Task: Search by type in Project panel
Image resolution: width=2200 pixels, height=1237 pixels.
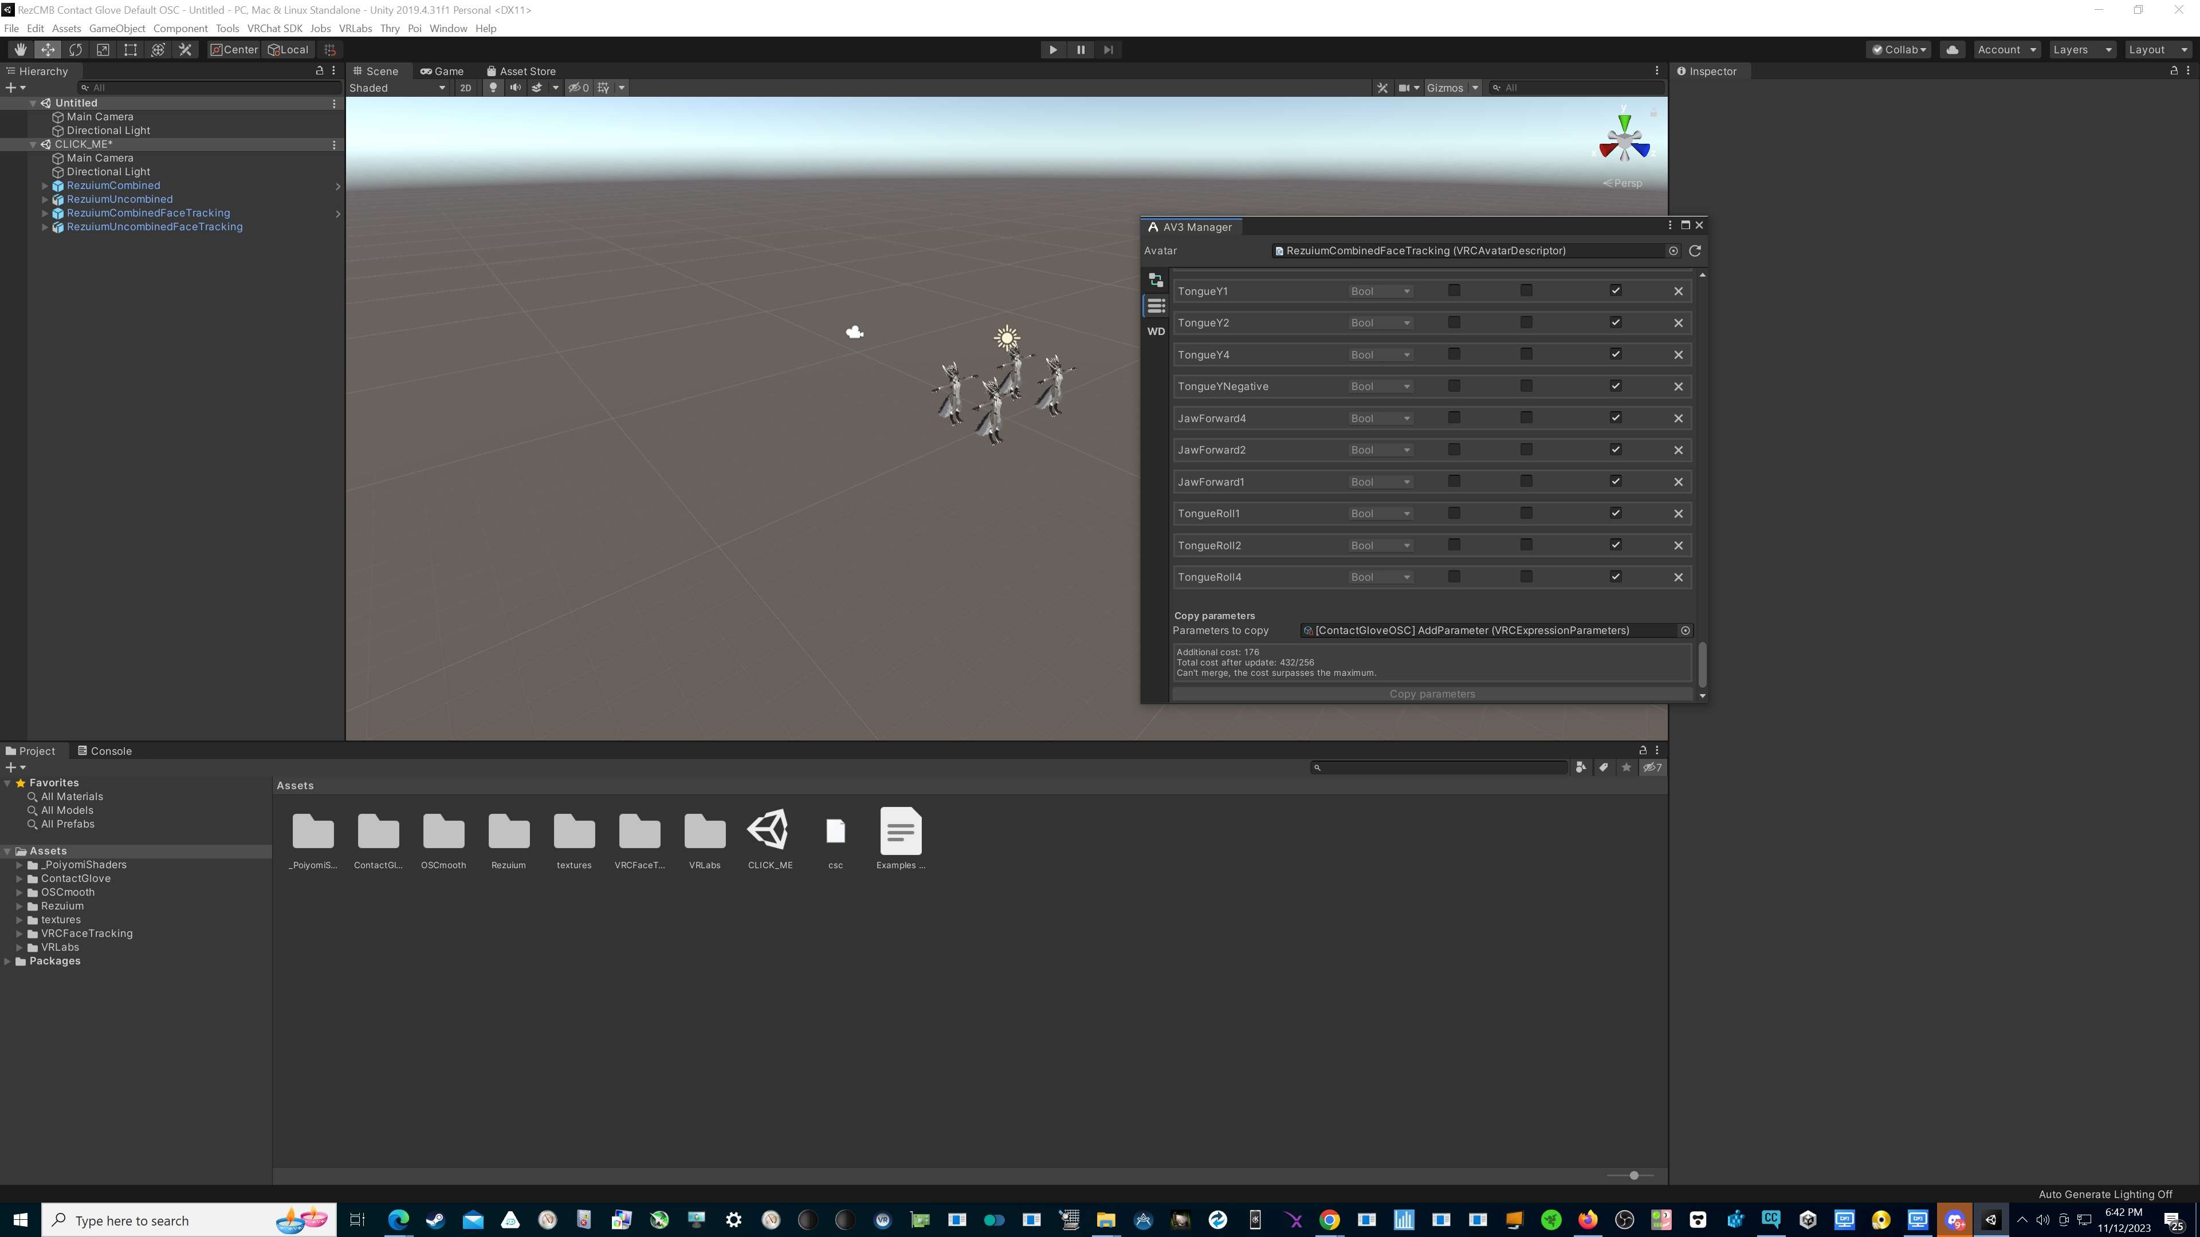Action: (x=1581, y=767)
